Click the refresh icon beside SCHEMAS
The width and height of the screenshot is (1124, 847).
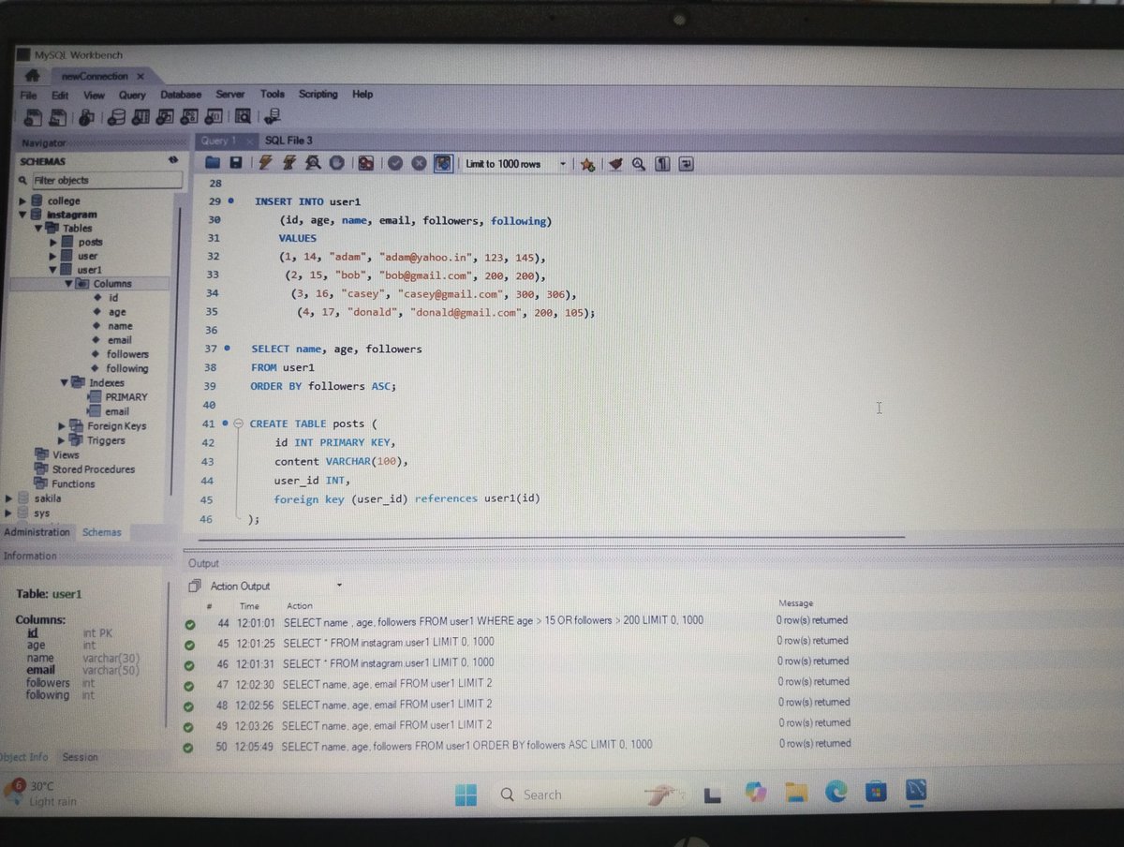pos(172,160)
